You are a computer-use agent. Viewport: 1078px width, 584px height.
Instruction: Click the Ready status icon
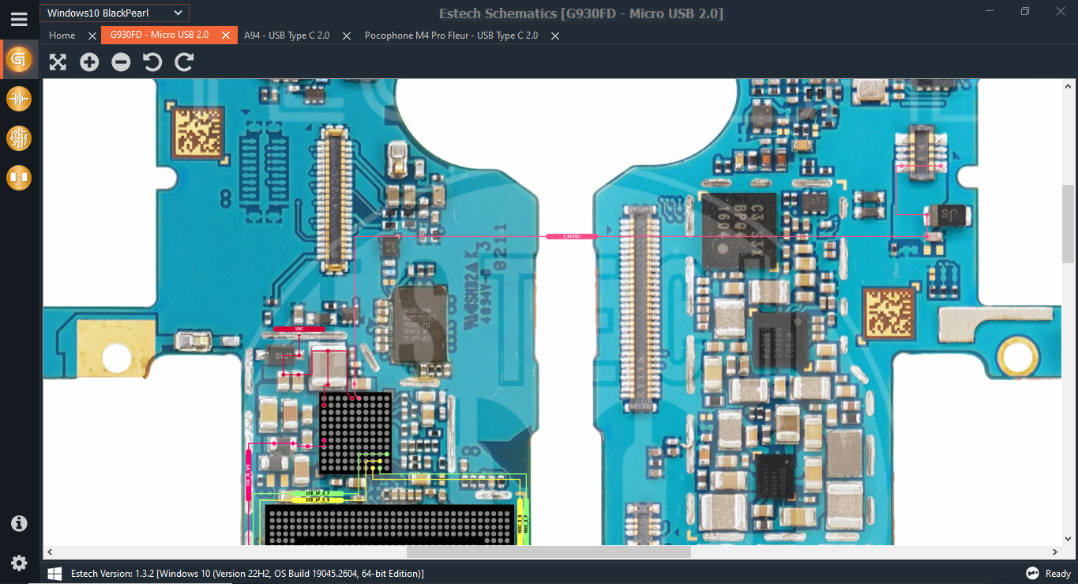(x=1032, y=573)
